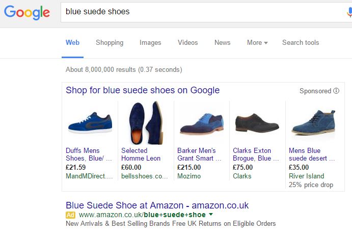Expand the More dropdown menu

click(x=257, y=43)
